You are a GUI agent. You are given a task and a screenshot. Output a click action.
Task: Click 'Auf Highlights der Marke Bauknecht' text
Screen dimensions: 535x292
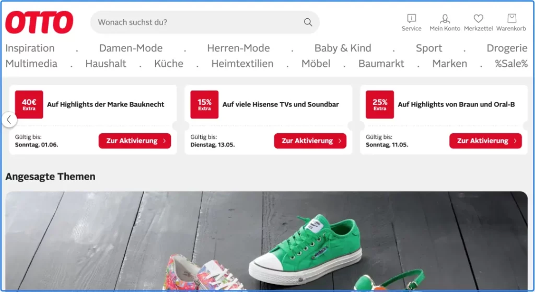click(x=106, y=104)
